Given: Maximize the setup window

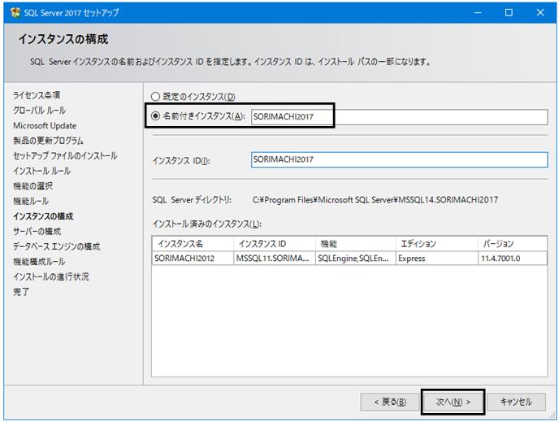Looking at the screenshot, I should [x=509, y=13].
